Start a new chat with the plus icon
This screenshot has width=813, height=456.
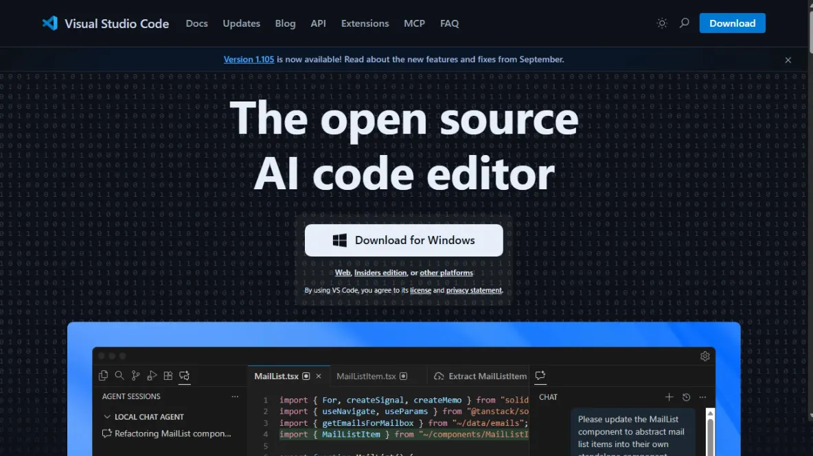coord(669,397)
